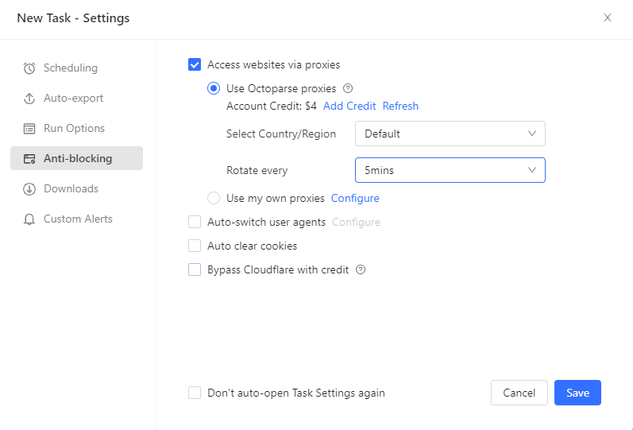The image size is (633, 430).
Task: Click the Downloads arrow icon
Action: pyautogui.click(x=29, y=189)
